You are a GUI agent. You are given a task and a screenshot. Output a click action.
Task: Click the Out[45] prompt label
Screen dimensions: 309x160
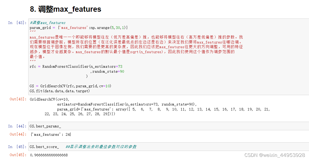coord(18,155)
